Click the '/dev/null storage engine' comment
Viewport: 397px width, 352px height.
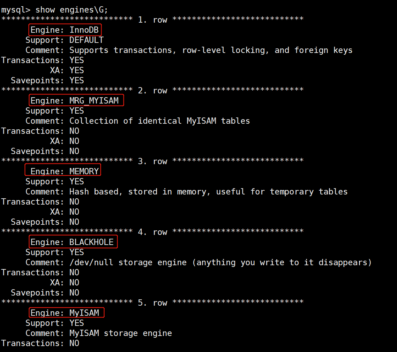pos(220,262)
